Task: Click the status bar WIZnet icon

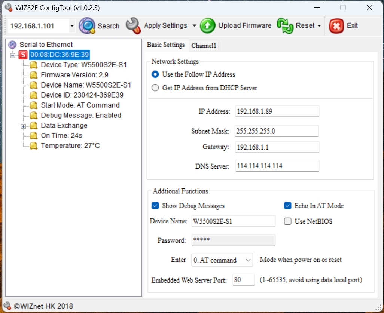Action: pyautogui.click(x=7, y=306)
